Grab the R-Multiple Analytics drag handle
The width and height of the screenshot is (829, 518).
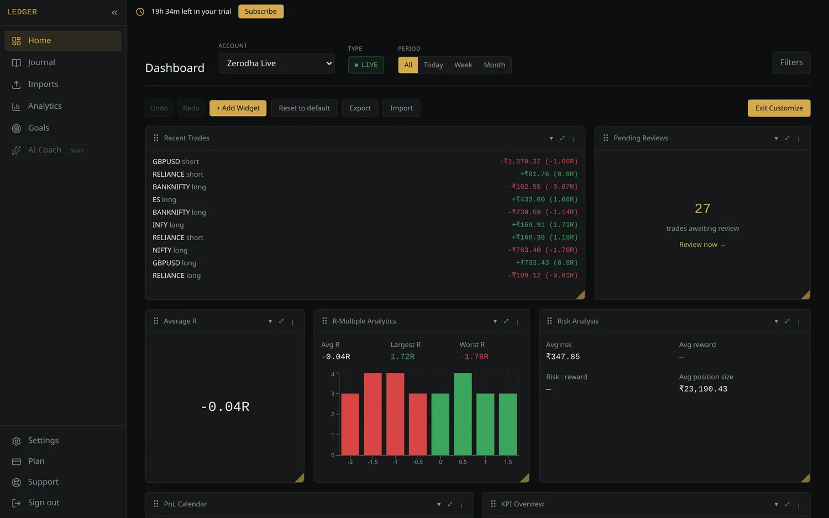pos(324,321)
